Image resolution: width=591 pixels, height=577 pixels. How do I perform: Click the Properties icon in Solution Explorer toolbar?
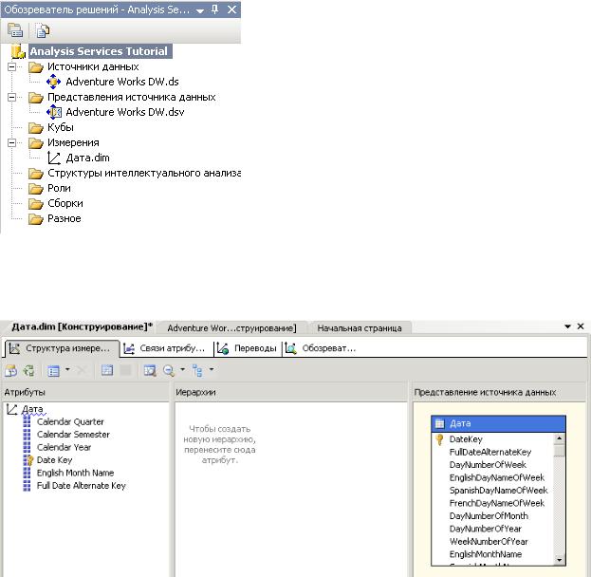tap(15, 30)
